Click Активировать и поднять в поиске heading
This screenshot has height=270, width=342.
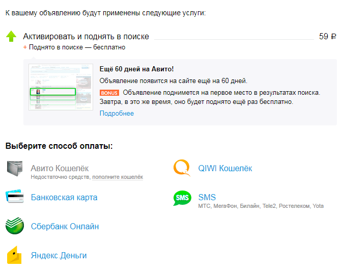click(x=86, y=37)
